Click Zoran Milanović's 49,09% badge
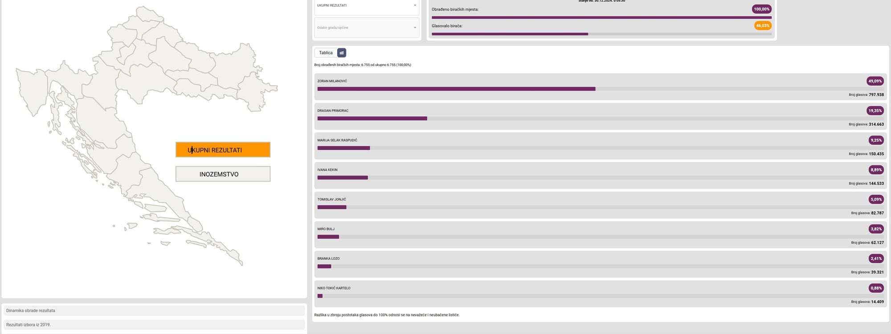This screenshot has width=891, height=334. point(875,81)
